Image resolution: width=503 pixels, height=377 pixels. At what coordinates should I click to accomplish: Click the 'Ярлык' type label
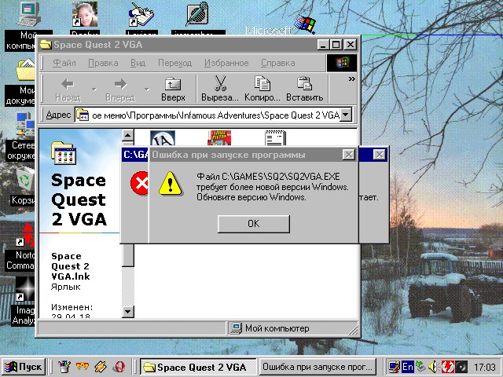(x=66, y=287)
